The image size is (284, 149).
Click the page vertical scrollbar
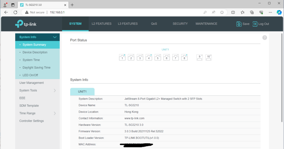point(282,78)
